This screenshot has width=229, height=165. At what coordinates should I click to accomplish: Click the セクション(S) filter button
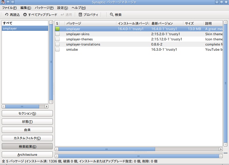27,113
